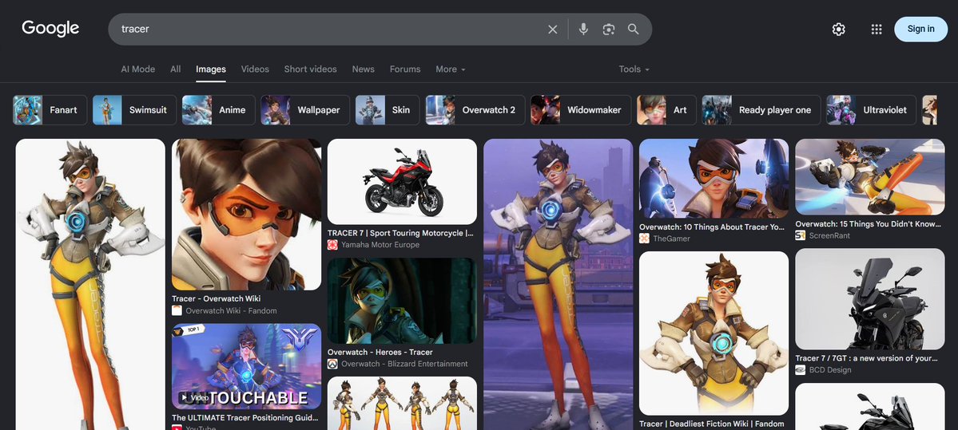
Task: Filter images by Skin chip
Action: tap(388, 110)
